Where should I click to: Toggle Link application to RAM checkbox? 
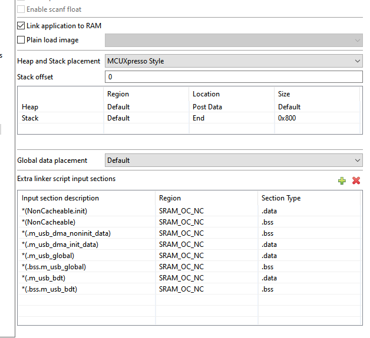[21, 26]
